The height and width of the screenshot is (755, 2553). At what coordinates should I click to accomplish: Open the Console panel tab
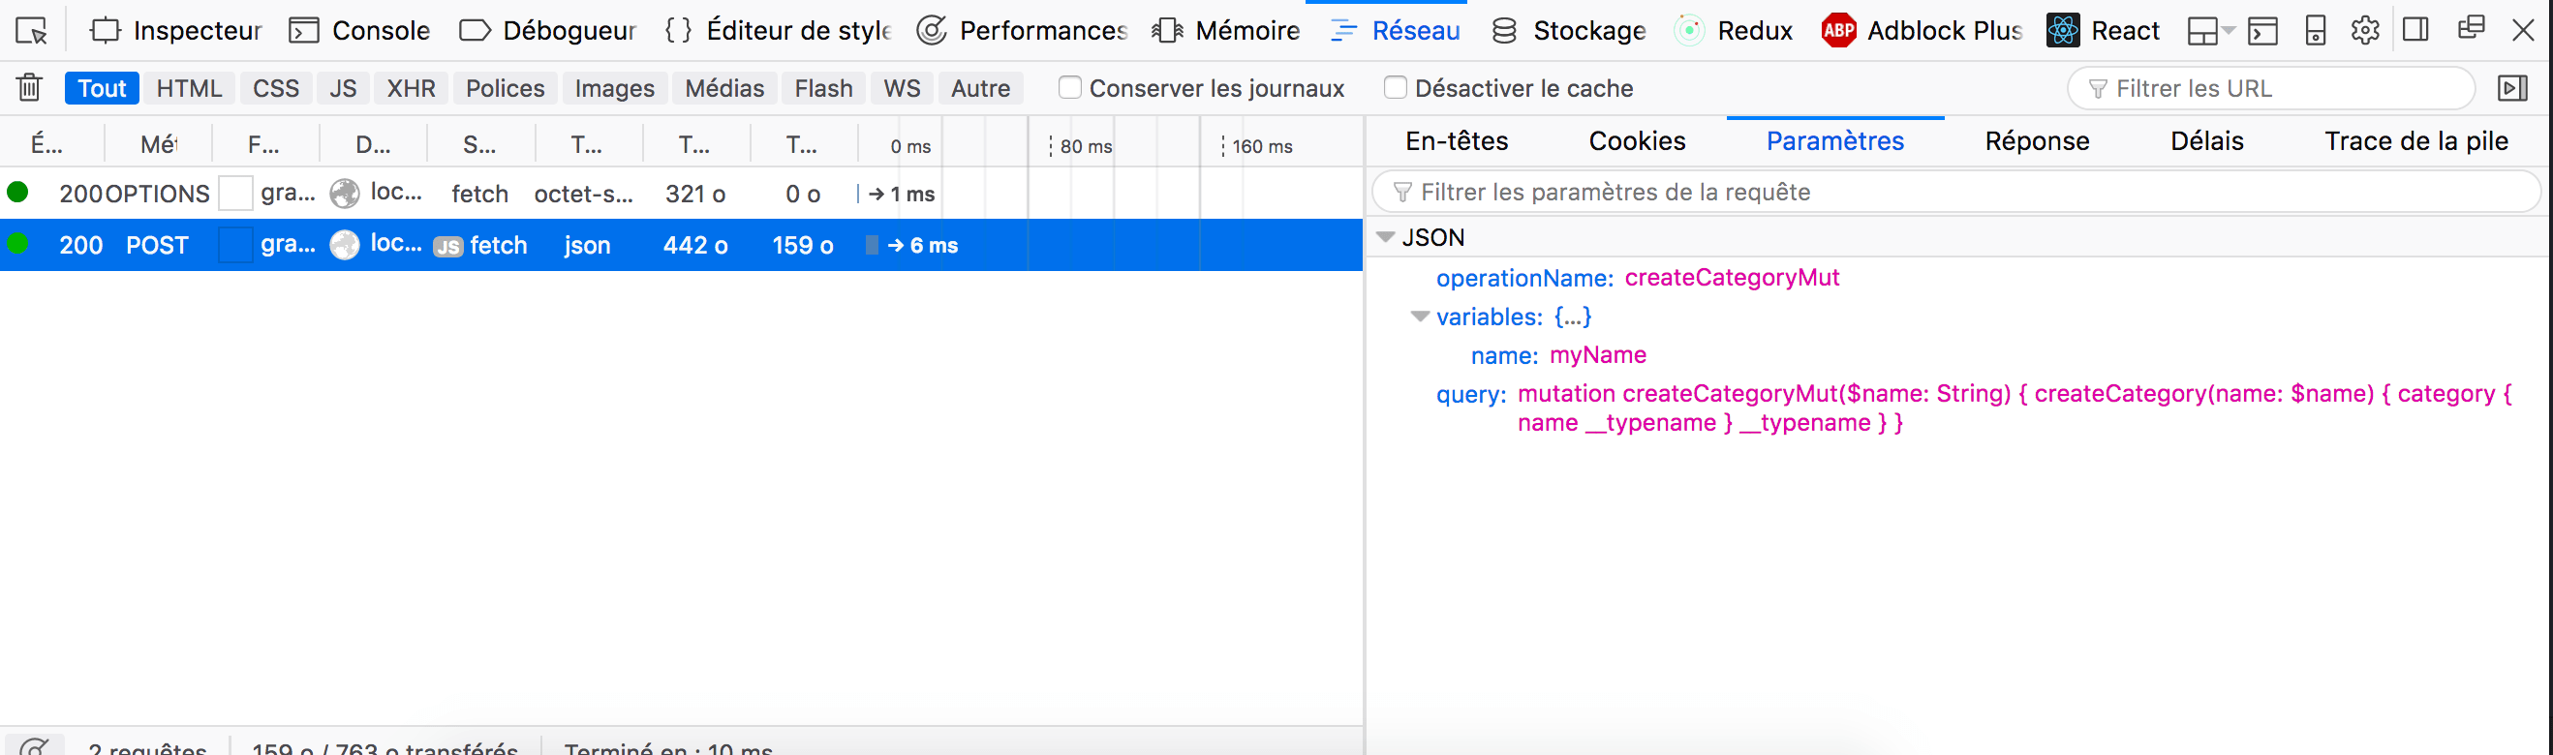tap(359, 31)
